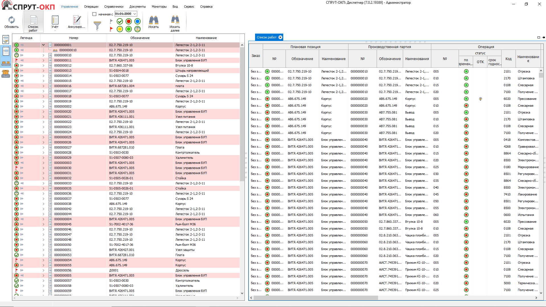
Task: Sort by Обозначение column header
Action: tap(140, 38)
